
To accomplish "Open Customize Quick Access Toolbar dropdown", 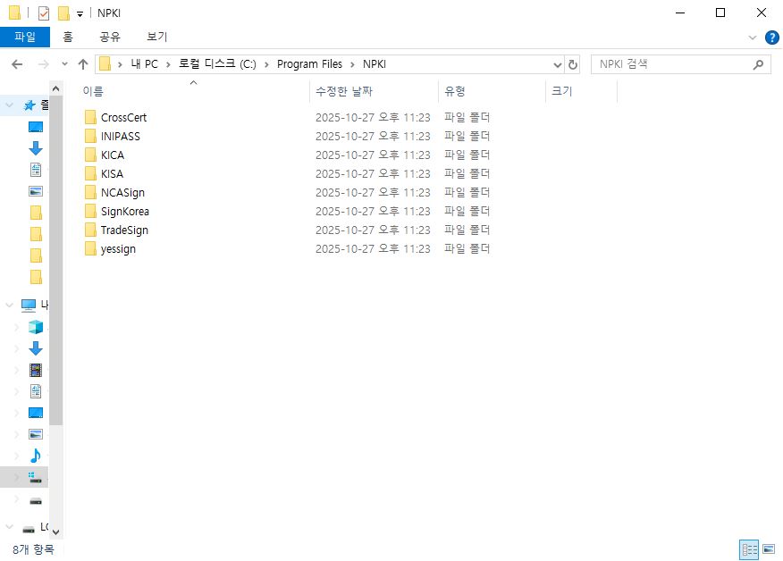I will click(80, 14).
